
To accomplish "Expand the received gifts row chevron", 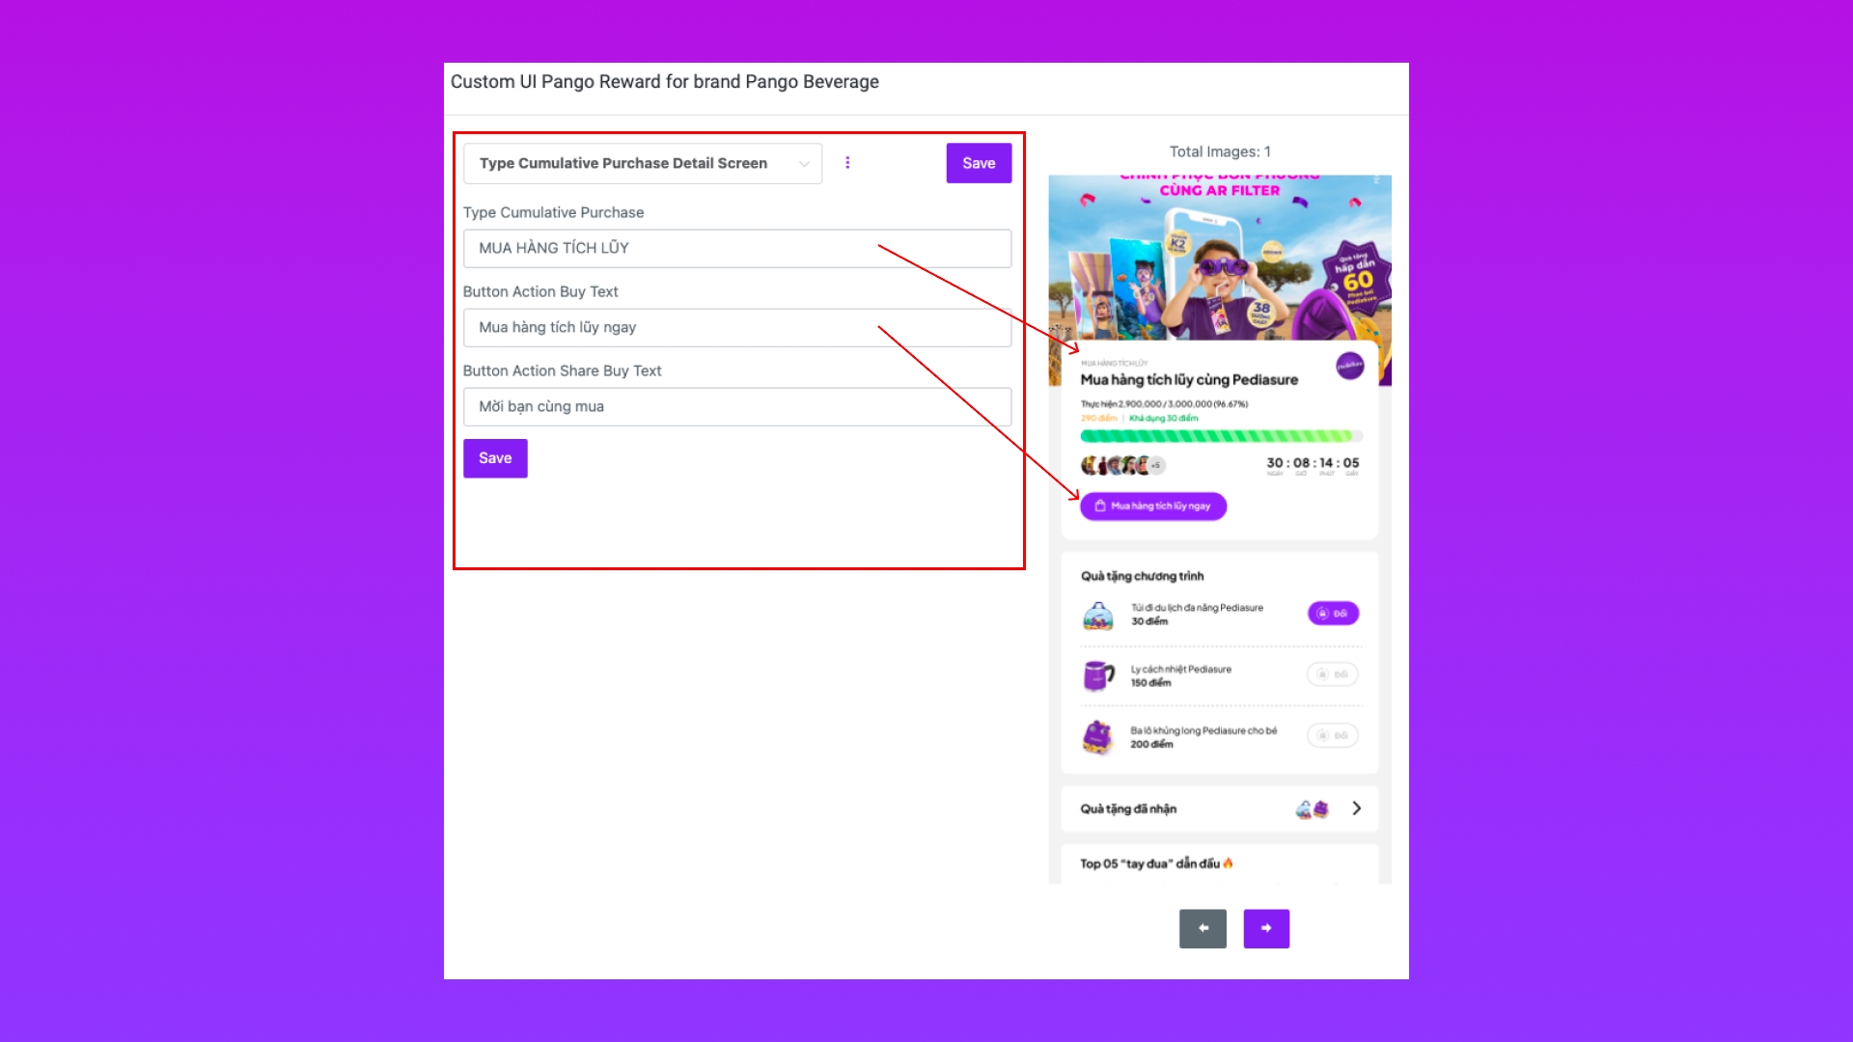I will pyautogui.click(x=1356, y=809).
